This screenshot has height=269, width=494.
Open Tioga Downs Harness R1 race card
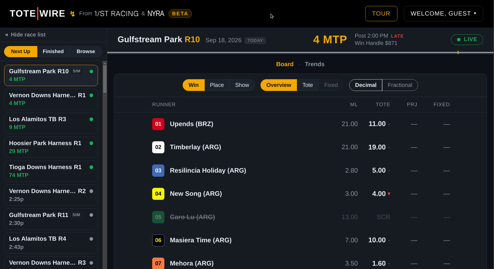(51, 171)
